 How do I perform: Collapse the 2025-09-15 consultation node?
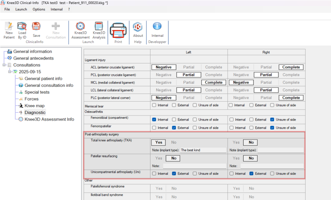click(10, 72)
